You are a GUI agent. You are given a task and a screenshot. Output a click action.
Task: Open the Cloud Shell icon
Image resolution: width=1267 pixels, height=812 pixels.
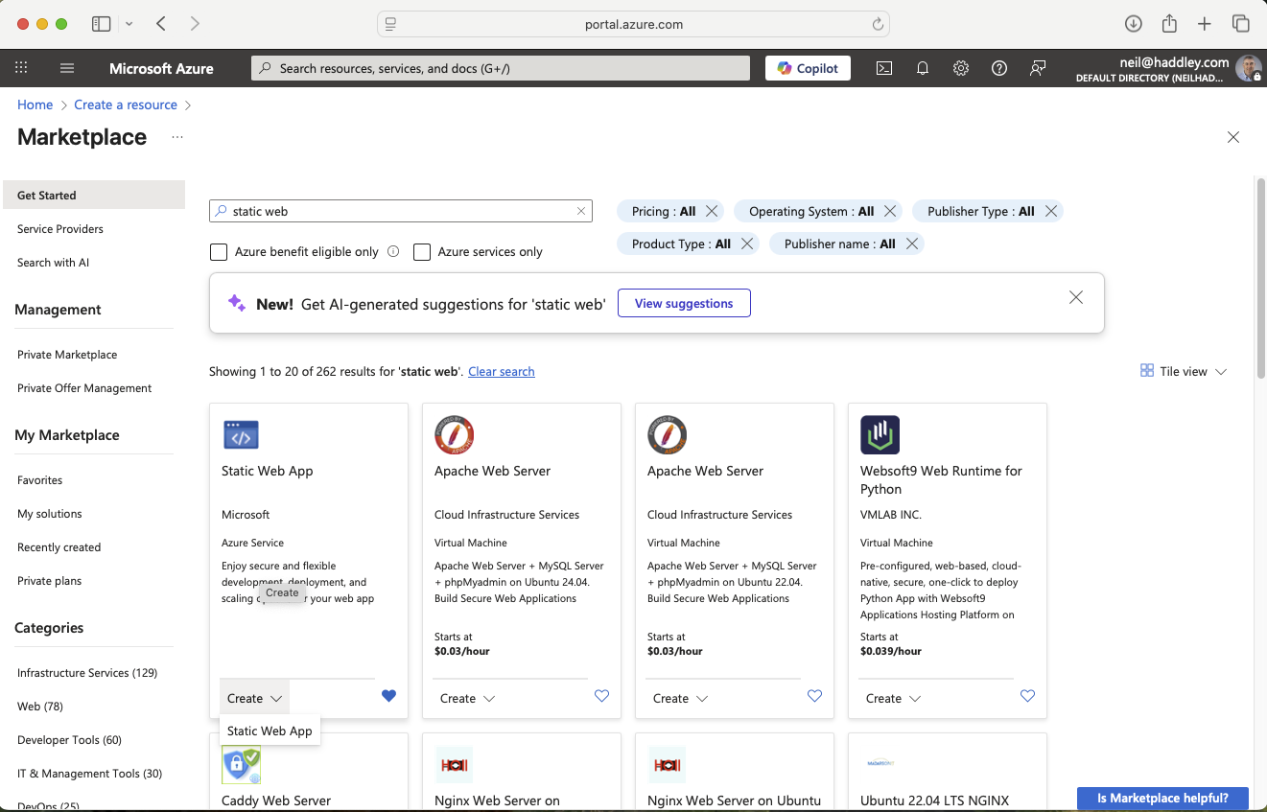884,68
